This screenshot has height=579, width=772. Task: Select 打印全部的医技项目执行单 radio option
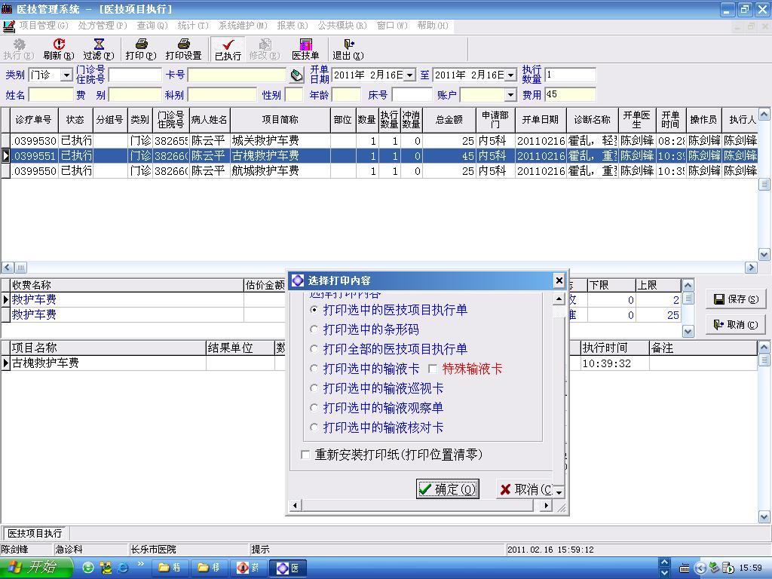pos(314,349)
